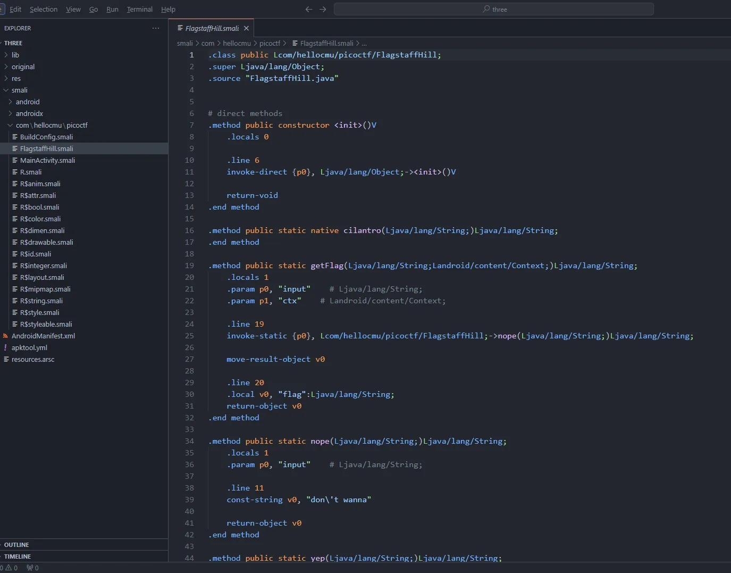The width and height of the screenshot is (731, 573).
Task: Open the Terminal menu
Action: pos(140,9)
